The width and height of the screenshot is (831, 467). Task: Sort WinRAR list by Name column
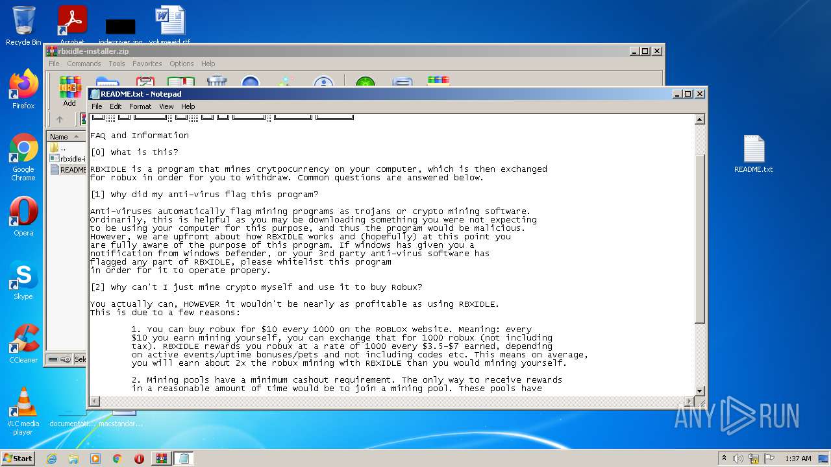tap(66, 136)
